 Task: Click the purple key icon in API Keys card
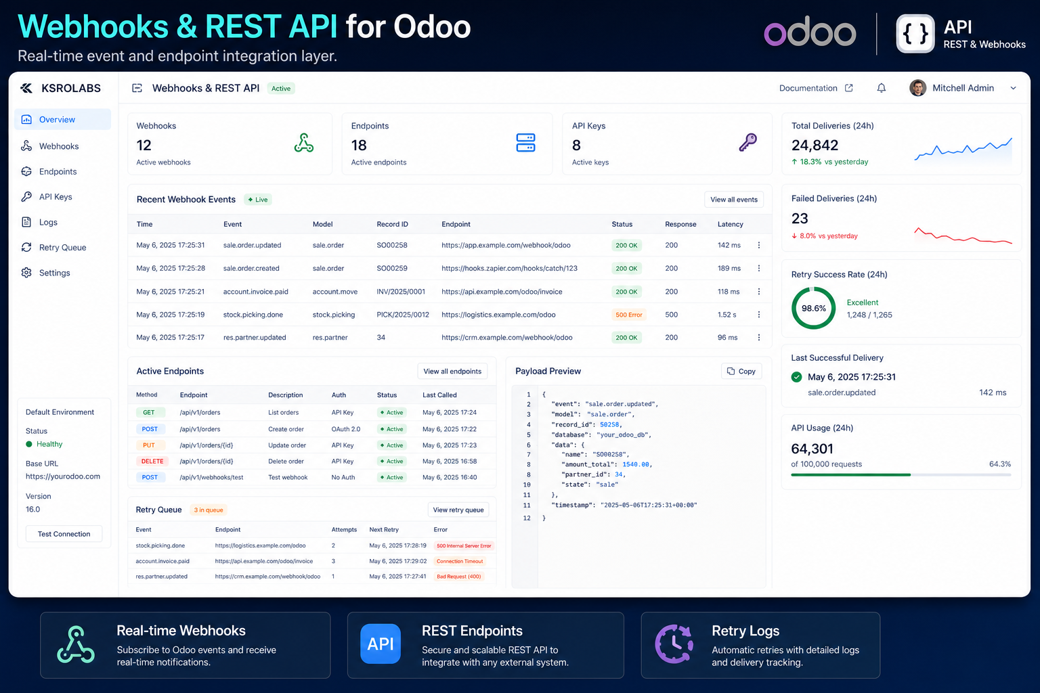[x=747, y=142]
